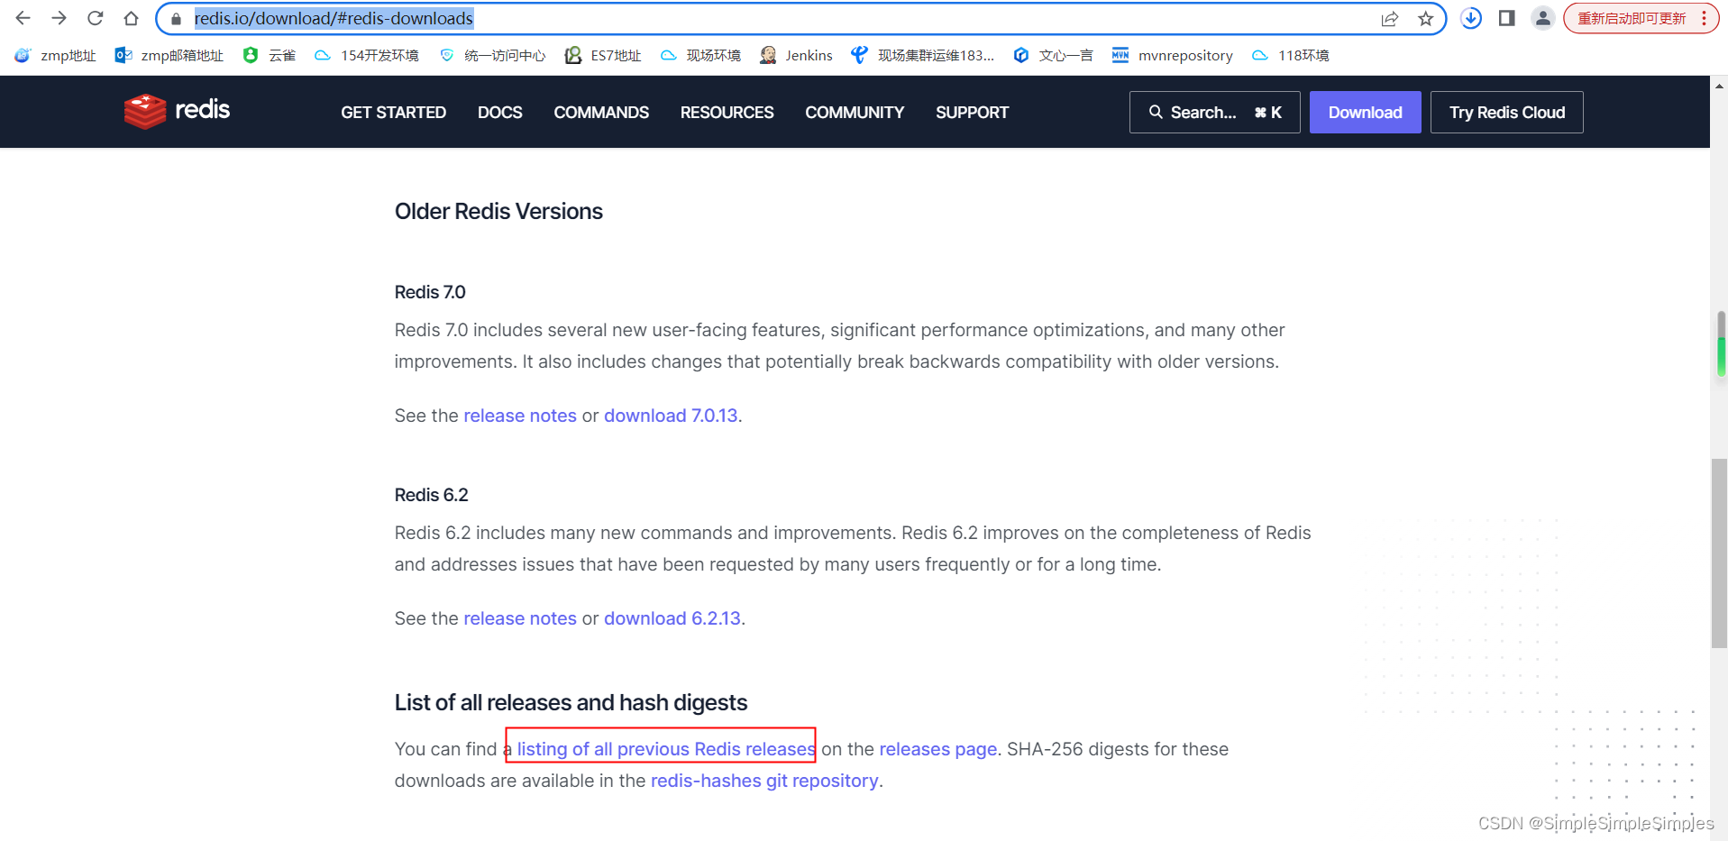Share this page via the share icon

click(x=1390, y=19)
